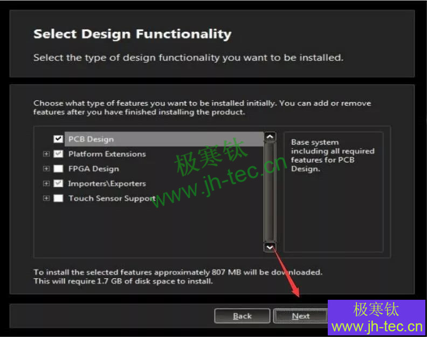Uncheck the PCB Design checkbox
Viewport: 427px width, 337px height.
click(58, 139)
